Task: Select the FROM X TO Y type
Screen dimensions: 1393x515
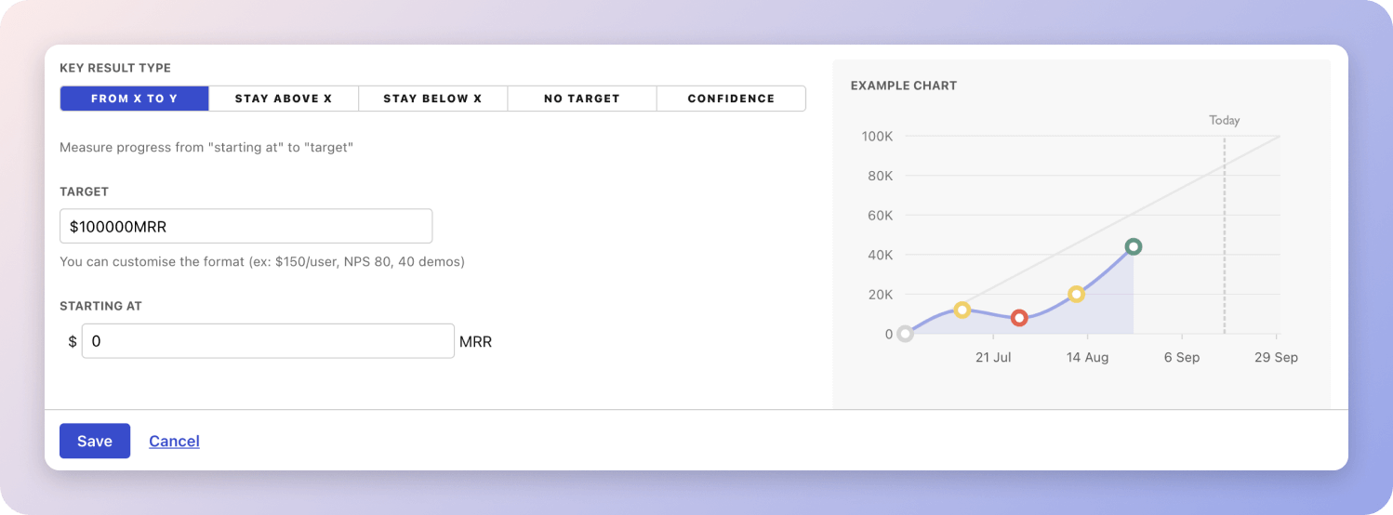Action: click(134, 99)
